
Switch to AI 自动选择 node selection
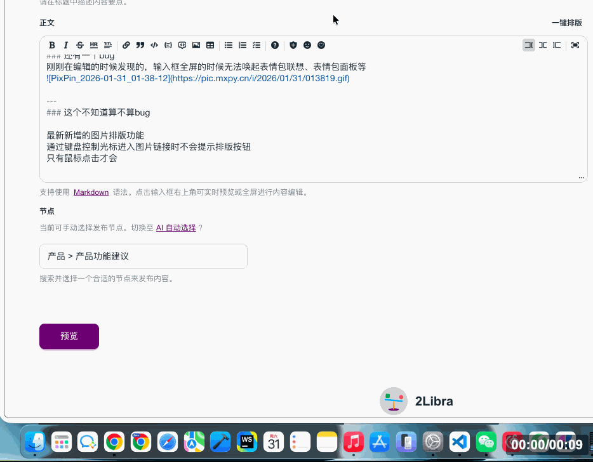click(x=176, y=228)
